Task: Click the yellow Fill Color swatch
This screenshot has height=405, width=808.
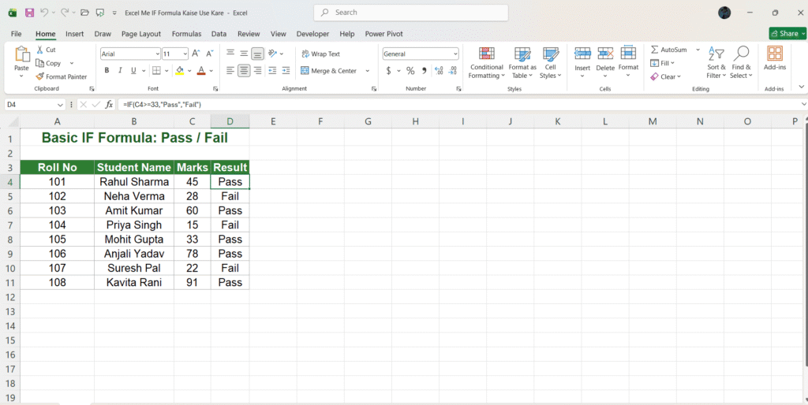Action: (179, 70)
